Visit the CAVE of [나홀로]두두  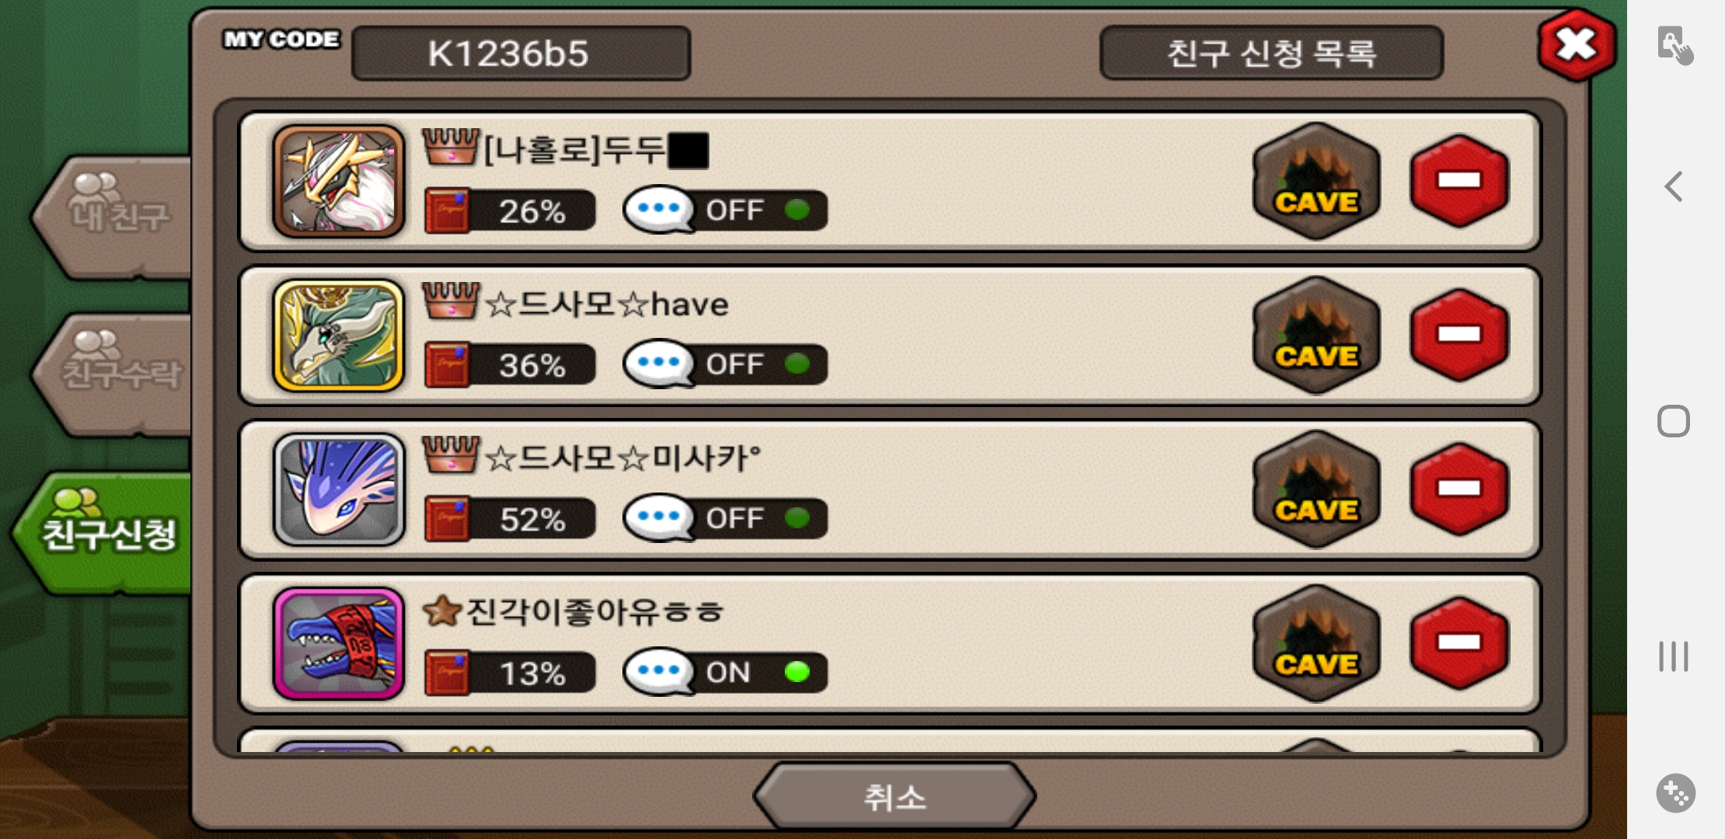(1316, 182)
